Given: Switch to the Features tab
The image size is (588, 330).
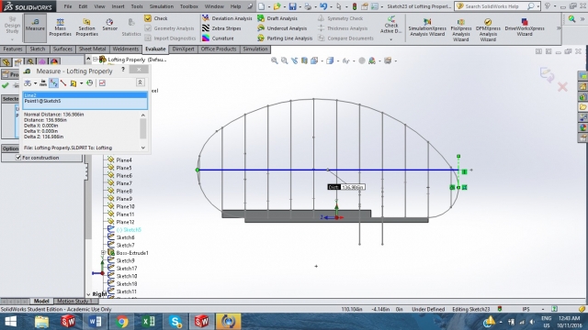Looking at the screenshot, I should click(13, 49).
